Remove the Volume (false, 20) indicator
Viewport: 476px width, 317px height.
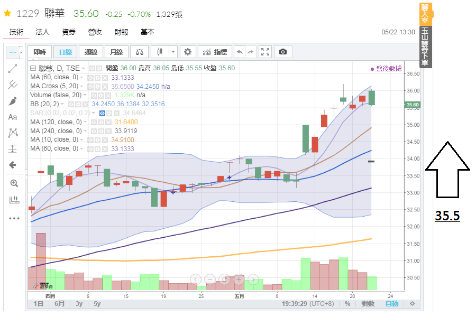108,95
